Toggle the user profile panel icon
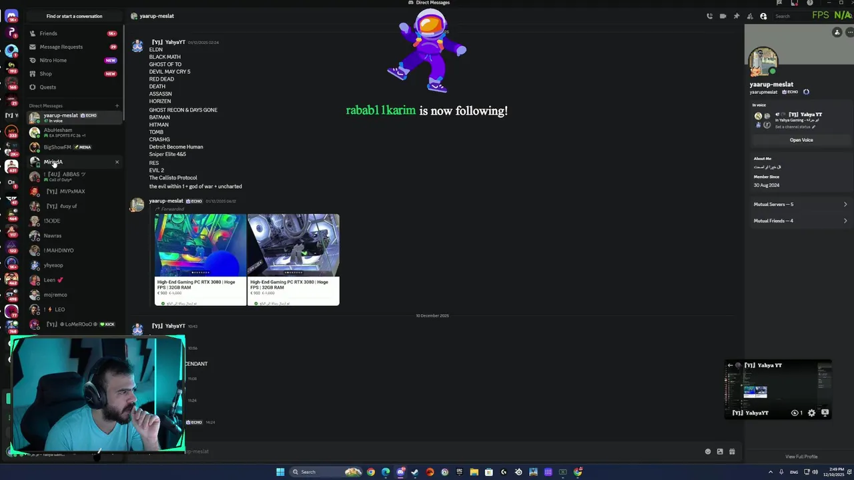 [763, 16]
